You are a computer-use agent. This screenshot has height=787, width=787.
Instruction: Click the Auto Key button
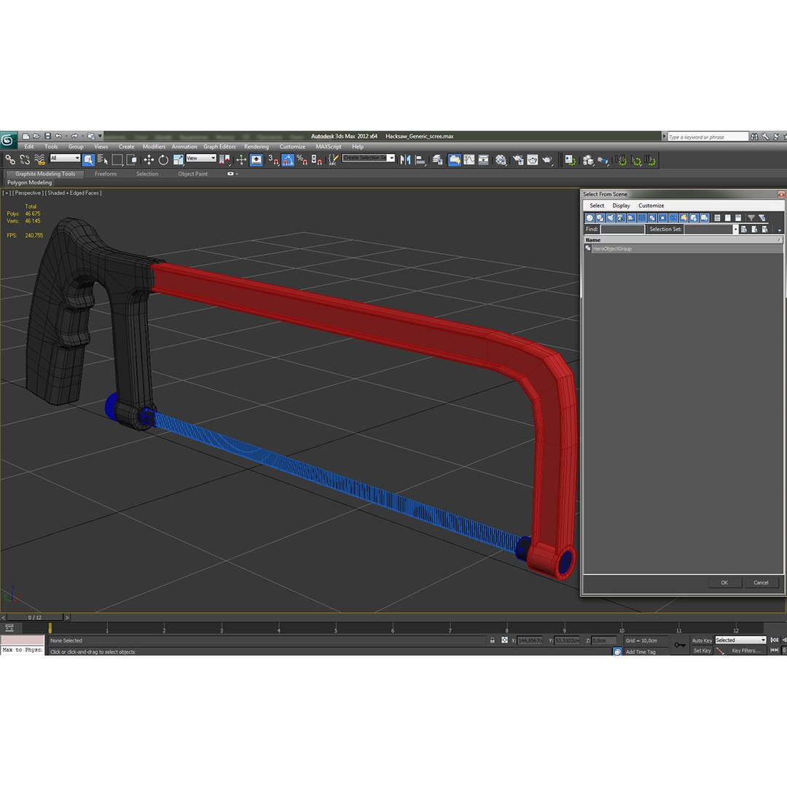702,641
